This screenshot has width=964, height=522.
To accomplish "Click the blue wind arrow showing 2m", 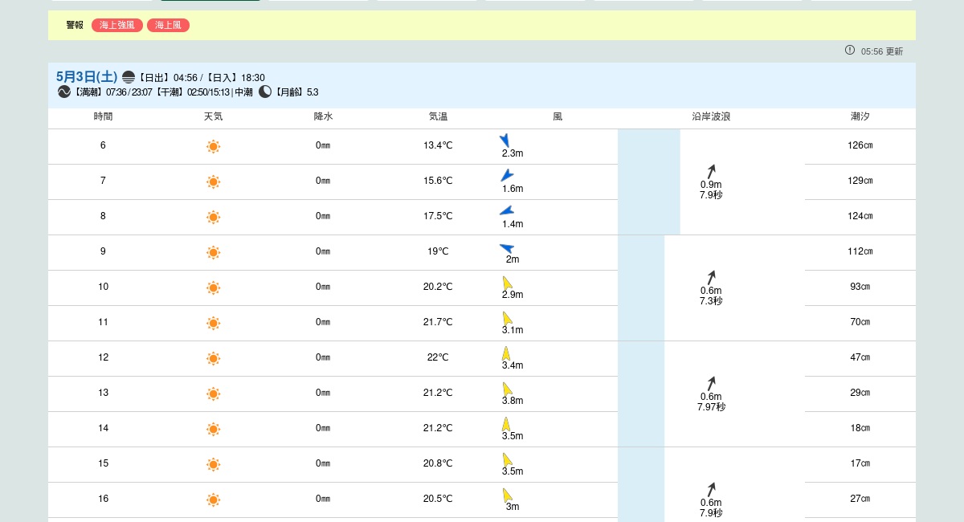I will [x=507, y=248].
